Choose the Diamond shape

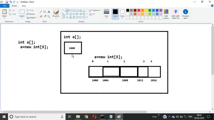[67, 14]
